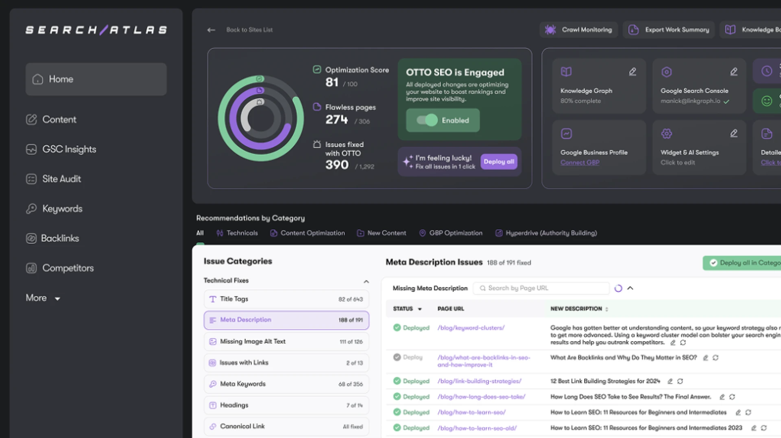Edit the Knowledge Graph card pencil icon
Screen dimensions: 781x438
pyautogui.click(x=633, y=72)
